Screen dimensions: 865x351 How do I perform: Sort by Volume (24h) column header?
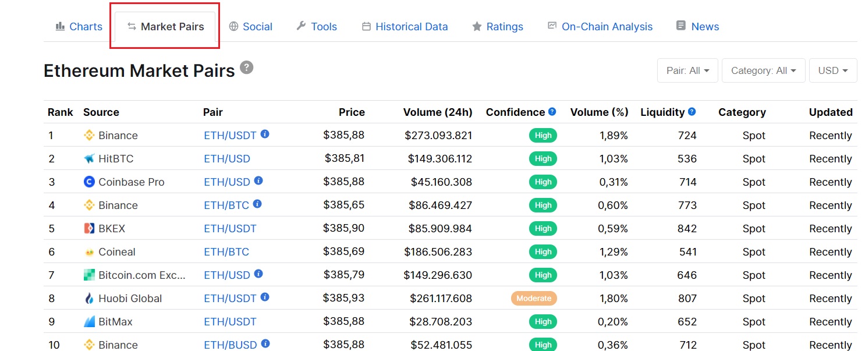[438, 112]
